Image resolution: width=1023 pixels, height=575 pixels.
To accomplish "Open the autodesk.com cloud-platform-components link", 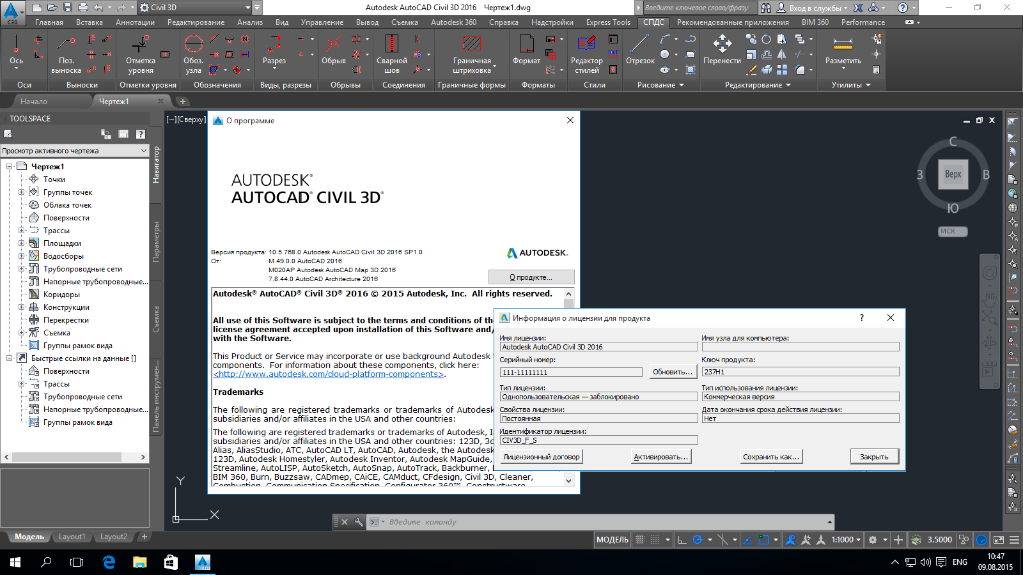I will coord(329,374).
